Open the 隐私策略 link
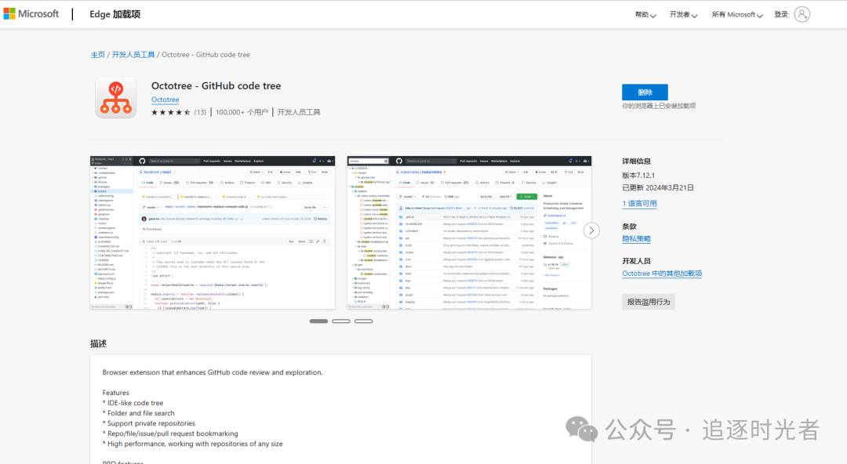 pyautogui.click(x=636, y=239)
